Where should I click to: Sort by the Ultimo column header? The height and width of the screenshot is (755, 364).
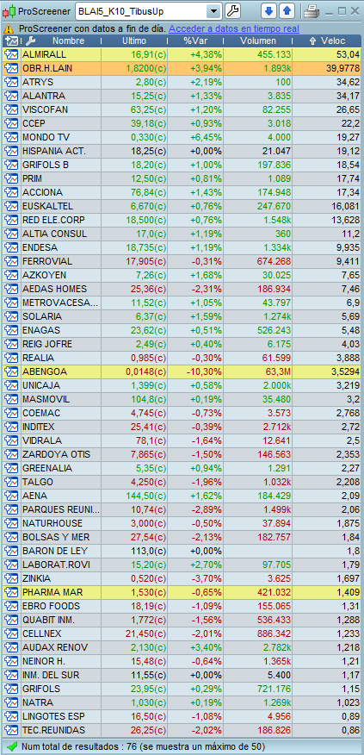134,41
